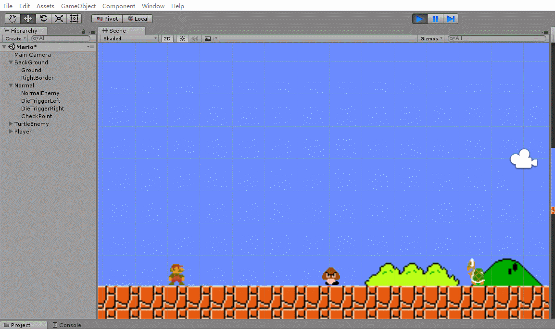Image resolution: width=555 pixels, height=329 pixels.
Task: Open the Window menu
Action: (153, 6)
